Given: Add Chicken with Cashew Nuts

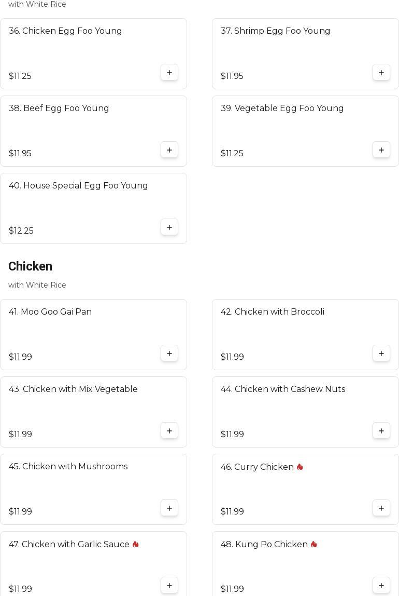Looking at the screenshot, I should point(381,431).
